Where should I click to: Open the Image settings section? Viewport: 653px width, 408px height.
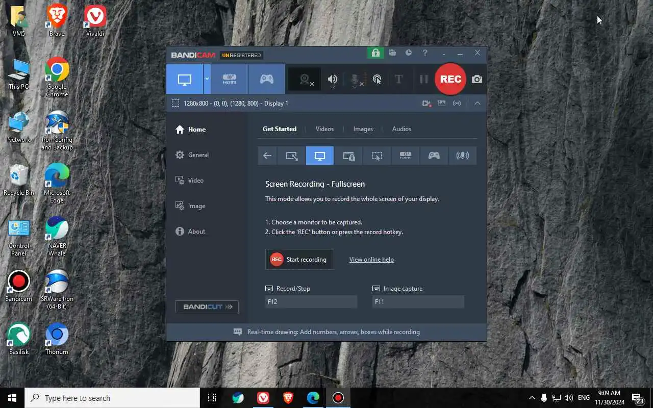point(190,206)
